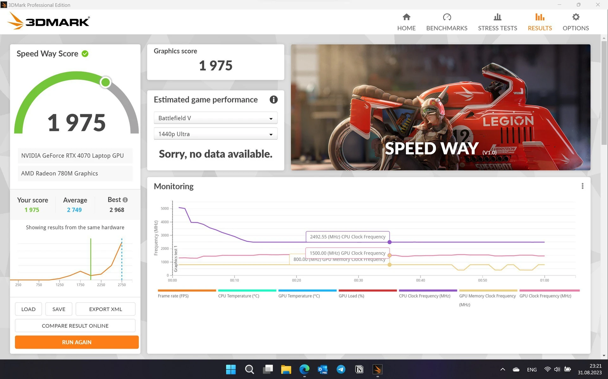Click the OneDrive cloud tray icon

(516, 369)
